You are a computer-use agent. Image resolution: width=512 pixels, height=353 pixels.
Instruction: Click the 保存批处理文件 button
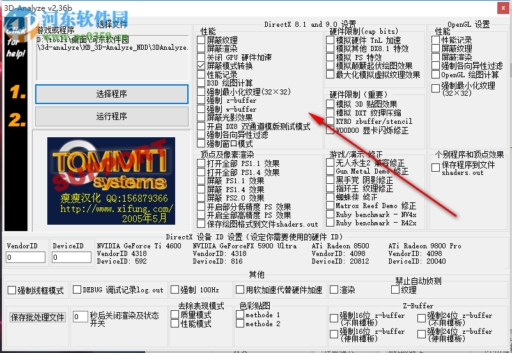[38, 317]
